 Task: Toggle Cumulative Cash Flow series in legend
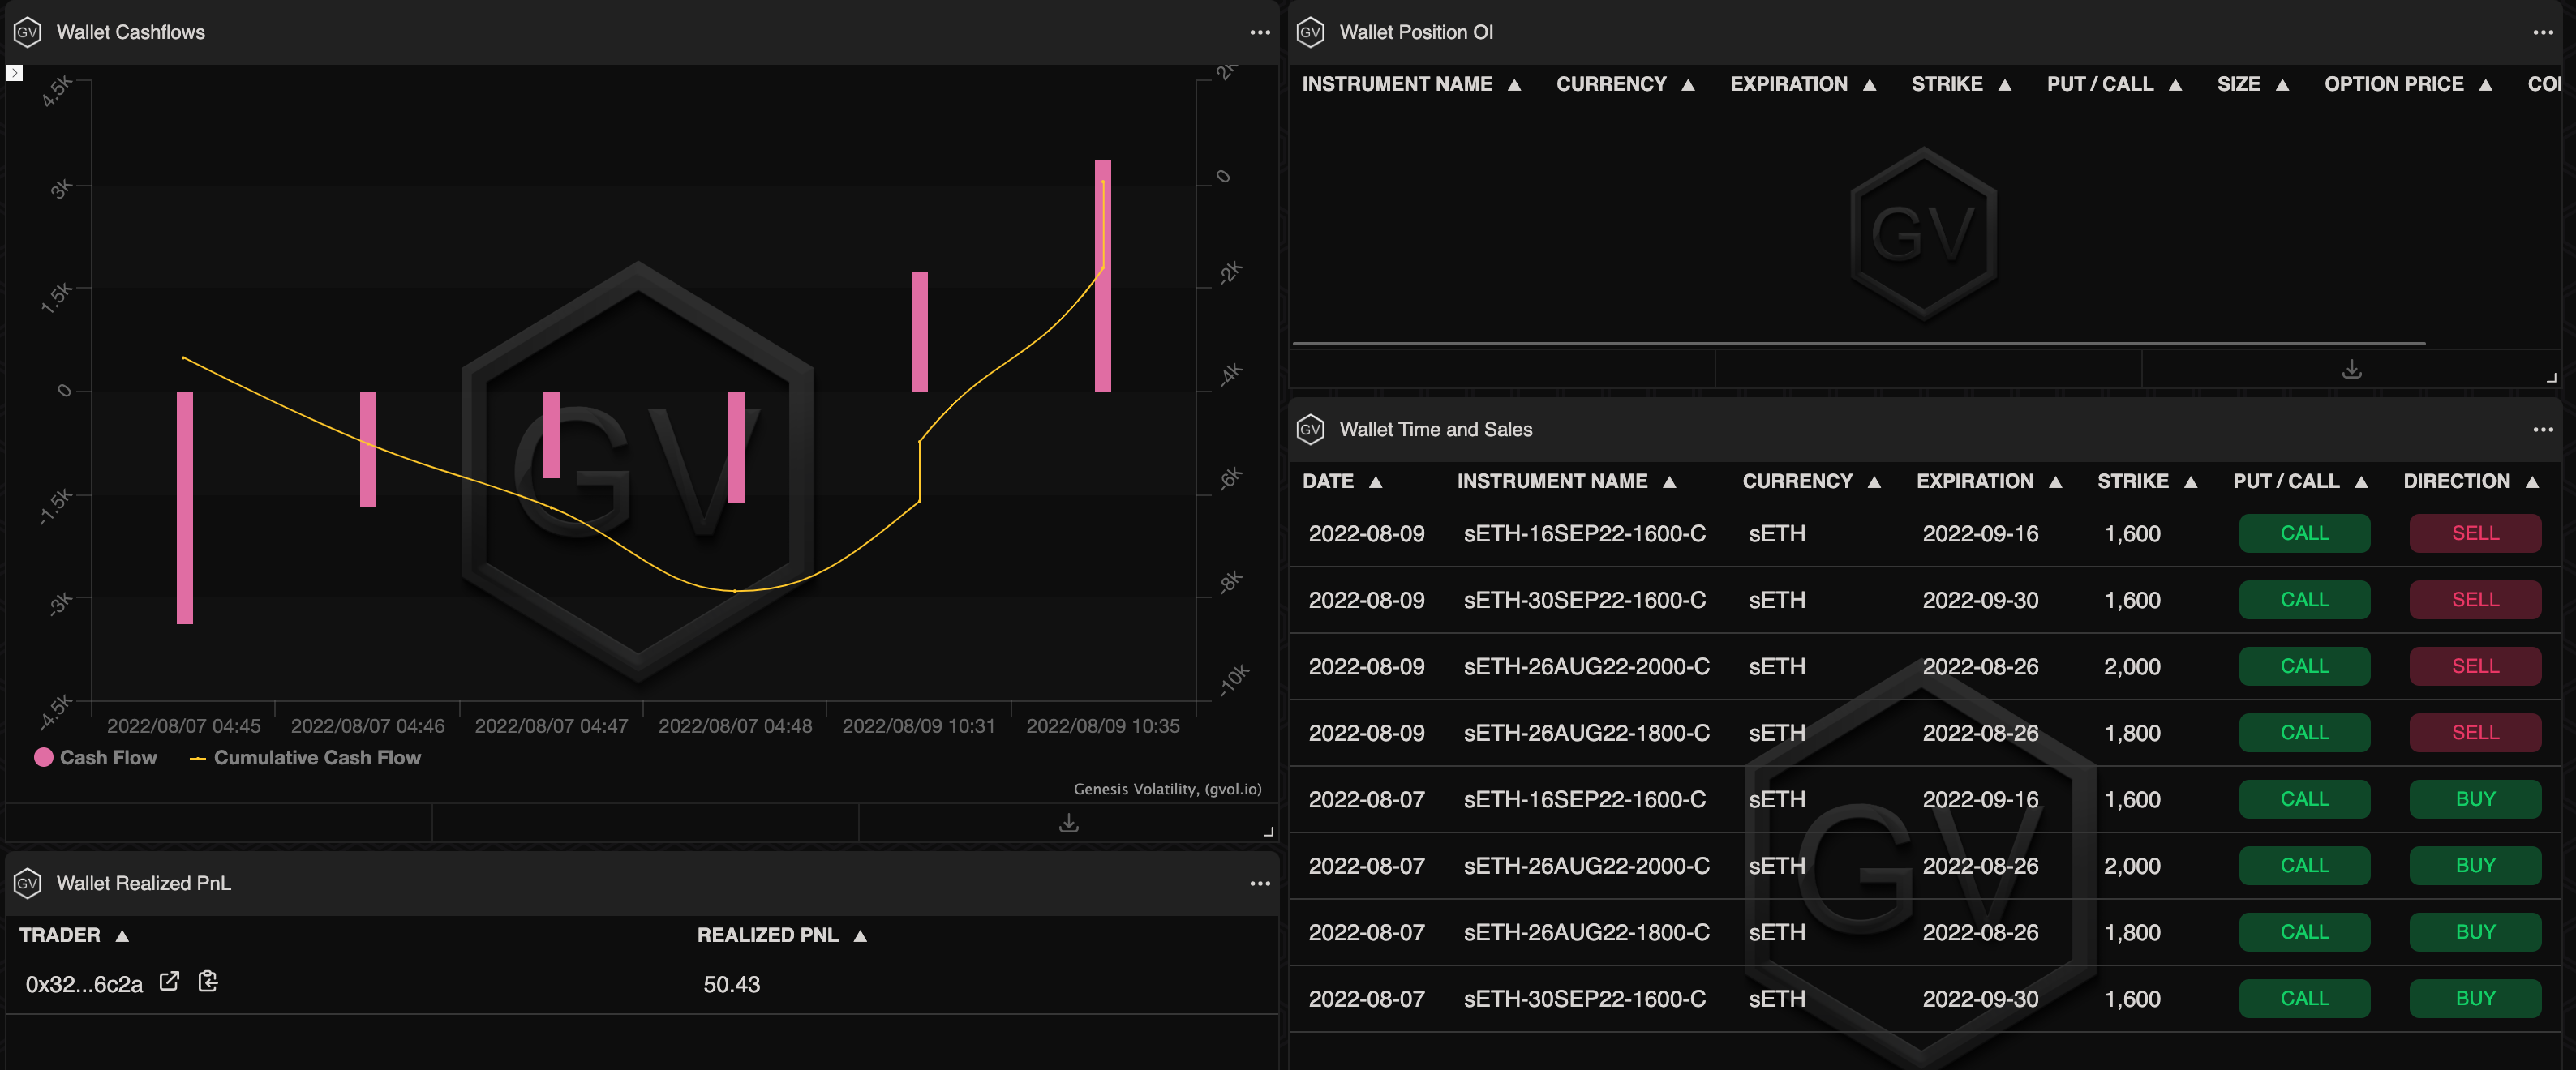point(305,757)
